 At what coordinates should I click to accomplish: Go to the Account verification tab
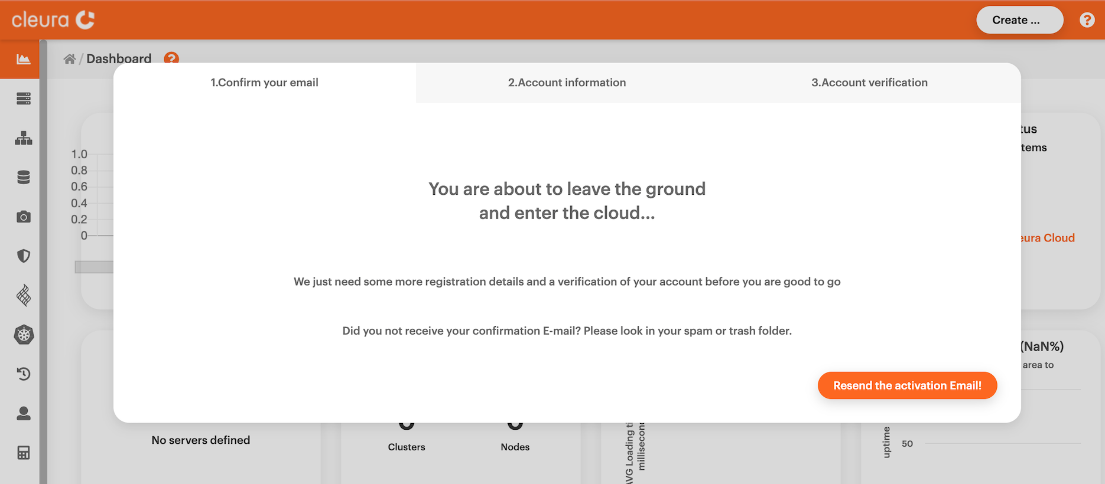(x=869, y=83)
